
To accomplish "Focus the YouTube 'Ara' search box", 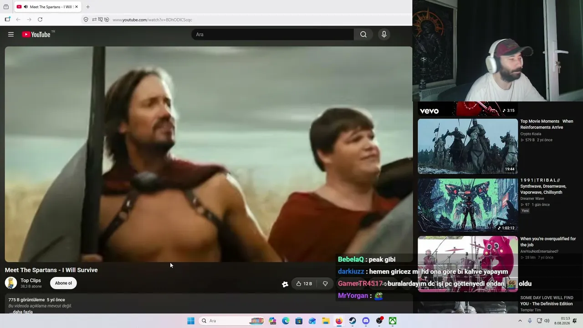I will click(272, 34).
